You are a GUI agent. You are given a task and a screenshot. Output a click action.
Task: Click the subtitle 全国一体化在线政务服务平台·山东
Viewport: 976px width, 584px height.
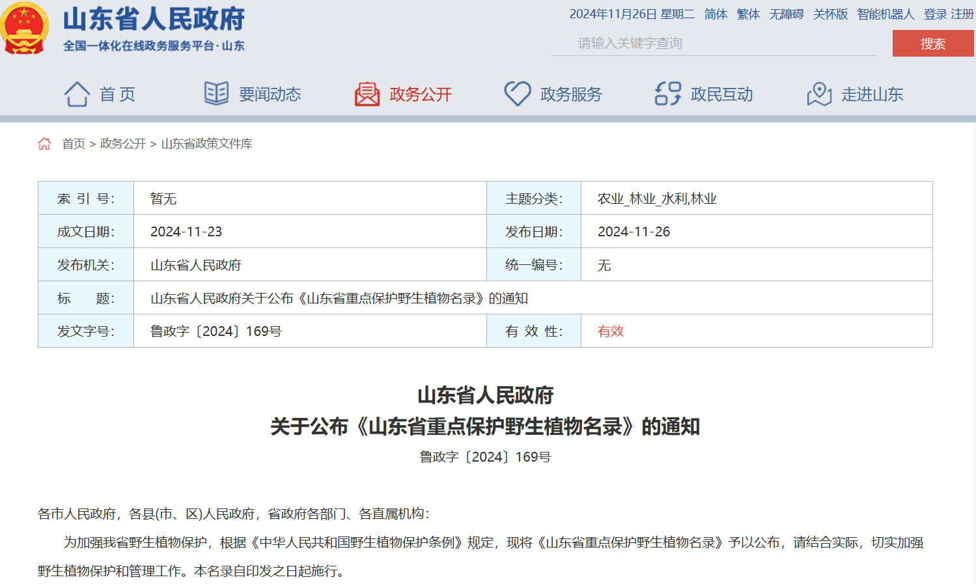pos(154,46)
